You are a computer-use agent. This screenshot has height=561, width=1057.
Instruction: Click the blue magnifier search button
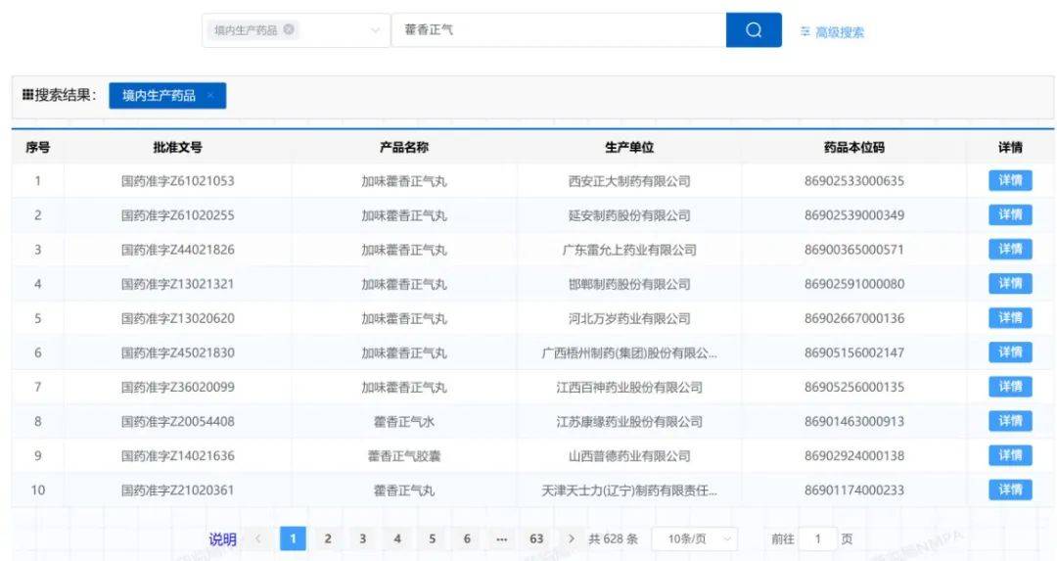click(x=754, y=30)
